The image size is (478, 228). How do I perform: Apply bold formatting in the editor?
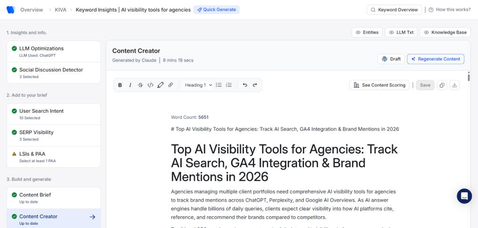(120, 85)
